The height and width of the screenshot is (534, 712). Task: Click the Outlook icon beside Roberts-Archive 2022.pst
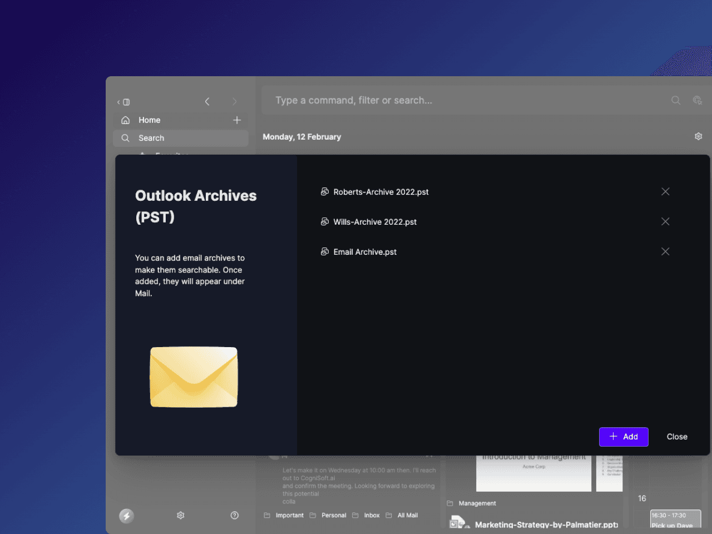click(x=325, y=191)
